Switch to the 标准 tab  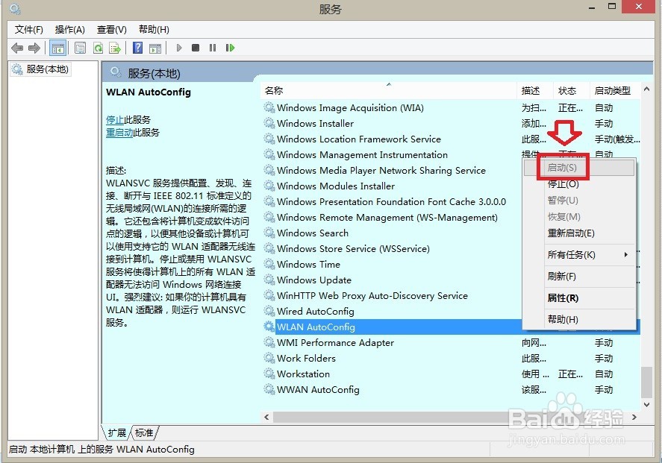(144, 432)
